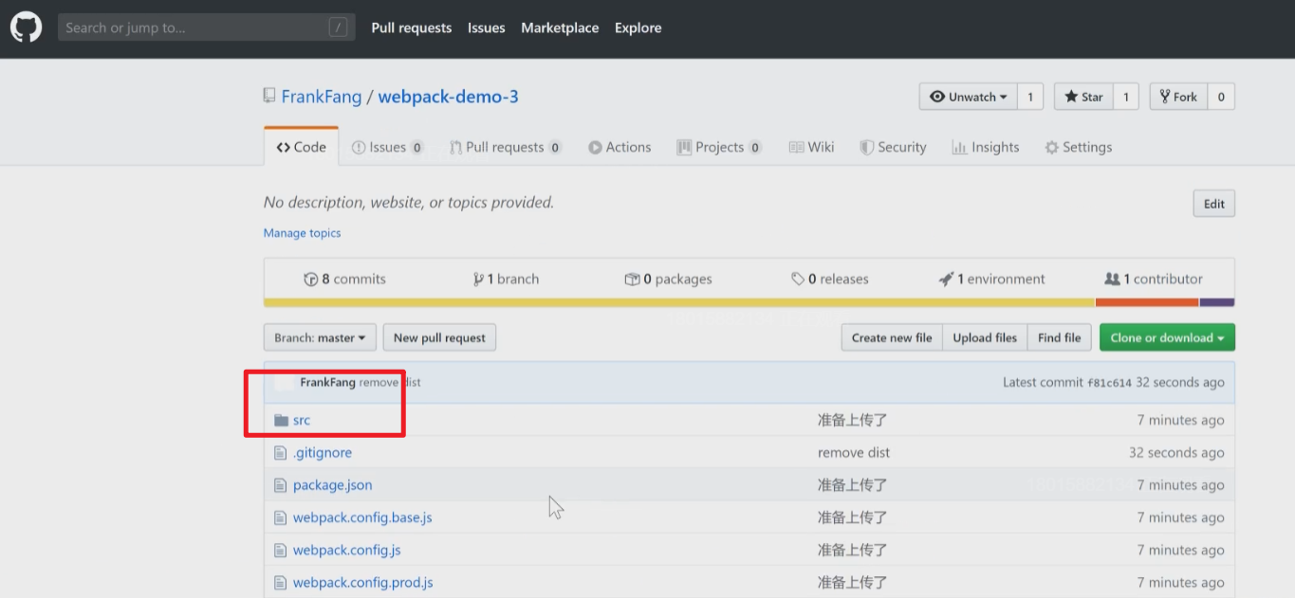This screenshot has height=598, width=1295.
Task: Open the webpack-demo-3 repository link
Action: [448, 97]
